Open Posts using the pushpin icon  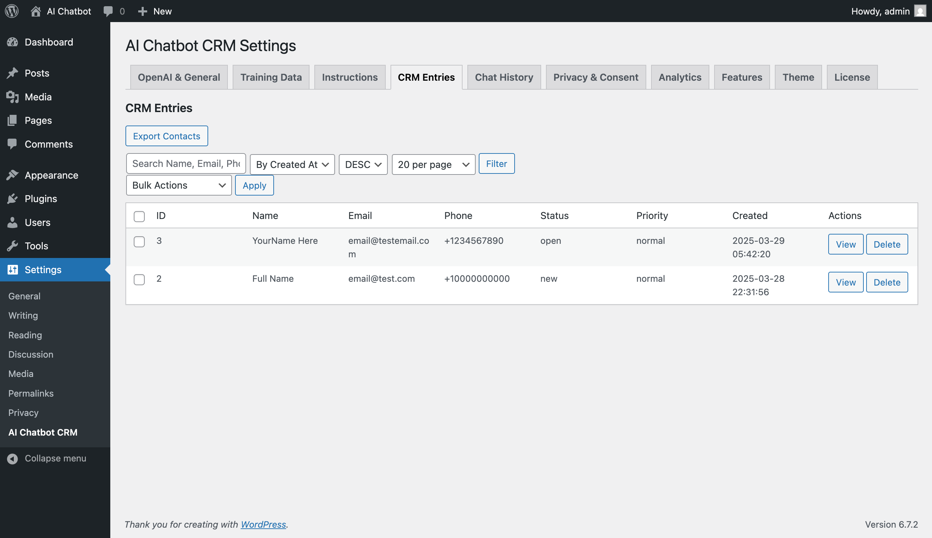click(x=12, y=73)
